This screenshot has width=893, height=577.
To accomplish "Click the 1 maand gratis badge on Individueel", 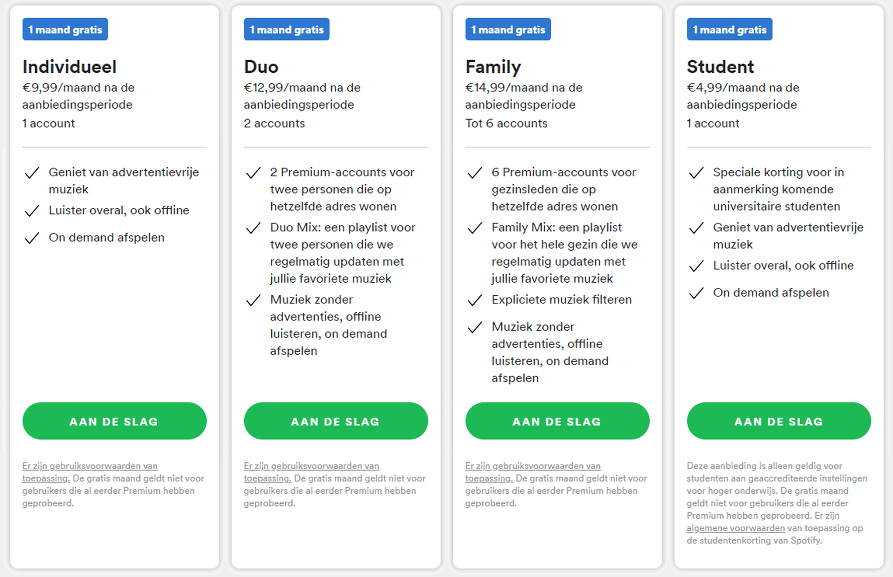I will (65, 29).
